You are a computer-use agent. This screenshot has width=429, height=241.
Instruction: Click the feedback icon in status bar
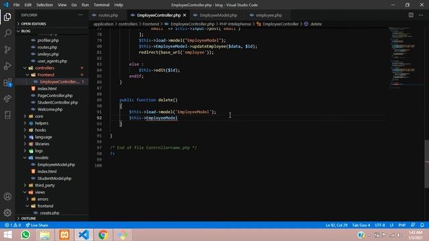point(413,225)
